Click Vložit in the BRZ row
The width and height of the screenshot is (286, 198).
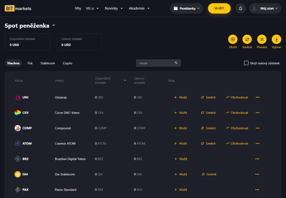[181, 159]
